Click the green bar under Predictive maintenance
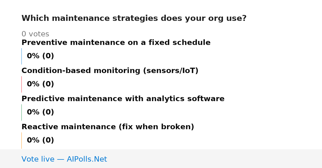 (x=21, y=112)
